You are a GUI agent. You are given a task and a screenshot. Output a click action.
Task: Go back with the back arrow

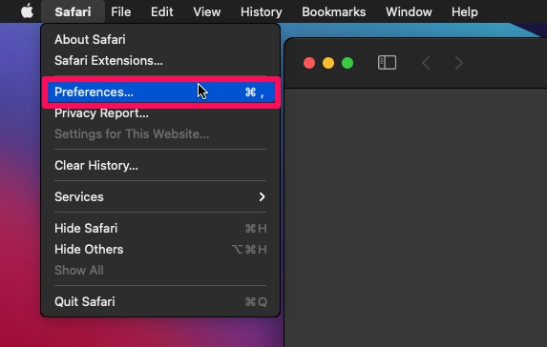click(426, 63)
